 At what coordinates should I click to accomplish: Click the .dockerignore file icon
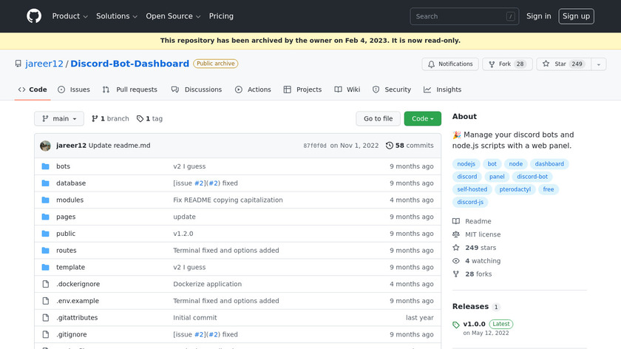(x=45, y=284)
